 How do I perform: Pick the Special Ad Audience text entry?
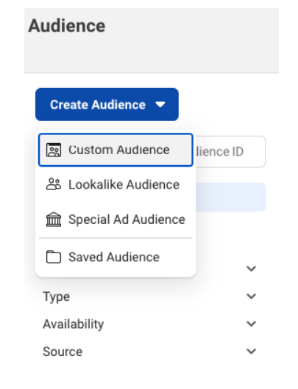pyautogui.click(x=127, y=219)
